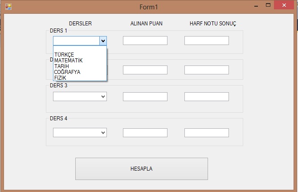Click the Form1 application icon in title bar
Screen dimensions: 298x192
(x=8, y=7)
